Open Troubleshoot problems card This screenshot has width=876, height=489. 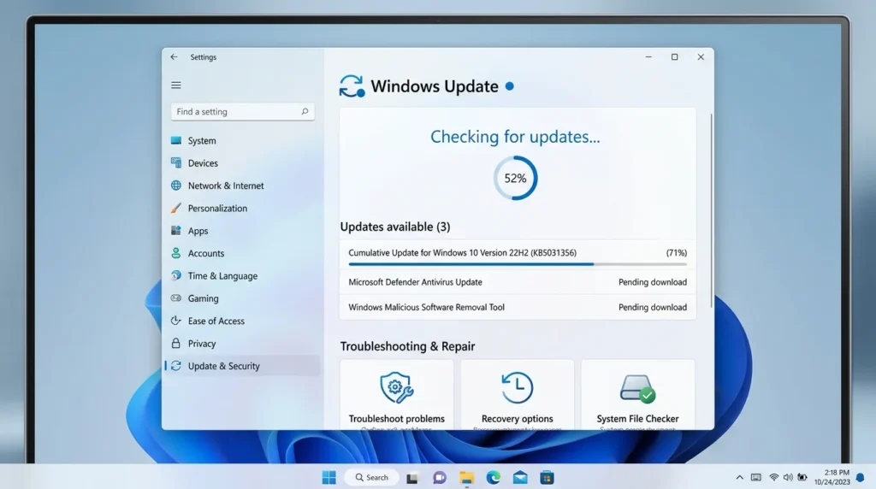397,395
